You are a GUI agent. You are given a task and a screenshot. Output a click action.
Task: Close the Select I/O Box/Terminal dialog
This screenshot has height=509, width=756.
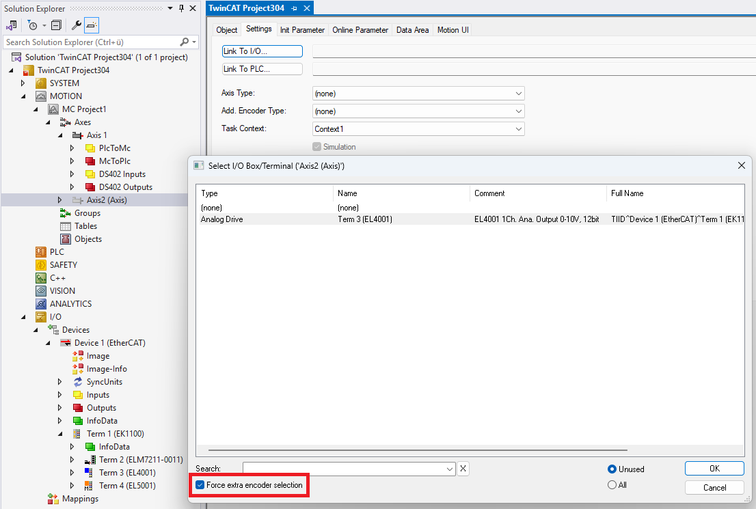(x=742, y=165)
